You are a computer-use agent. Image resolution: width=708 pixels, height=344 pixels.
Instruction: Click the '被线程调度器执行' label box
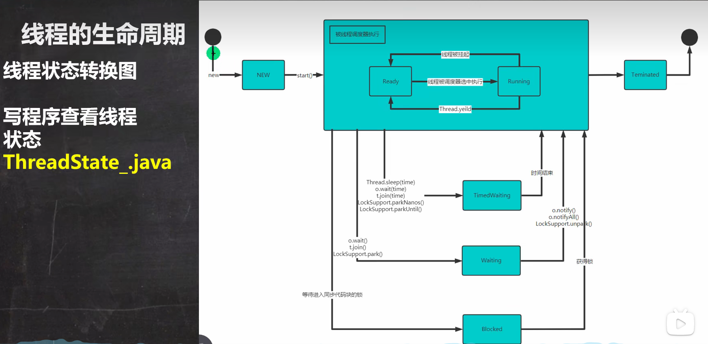tap(357, 34)
